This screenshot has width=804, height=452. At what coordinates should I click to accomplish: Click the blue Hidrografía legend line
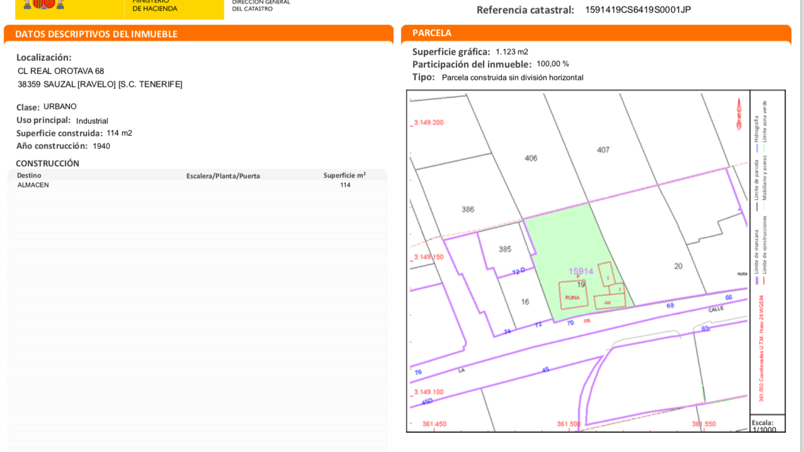(x=757, y=148)
